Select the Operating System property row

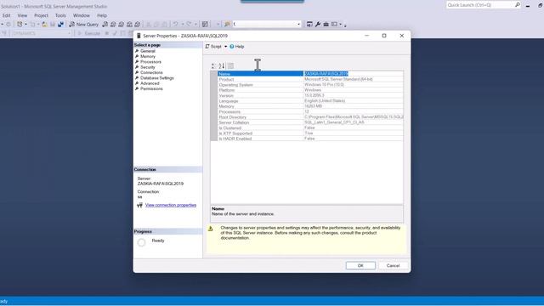[x=310, y=85]
